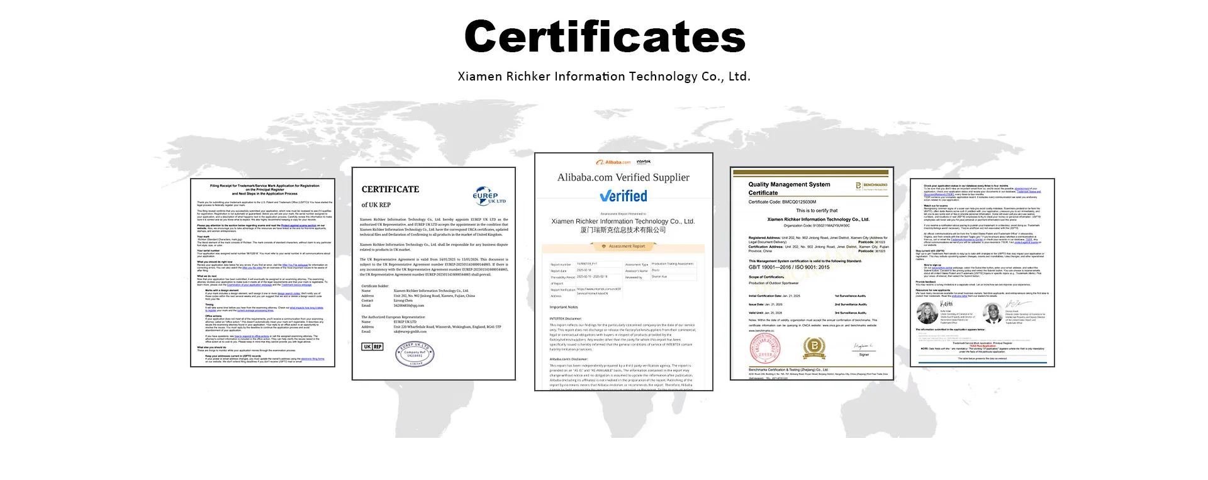Screen dimensions: 1208x480
Task: Click 'Important Notes' heading on Alibaba certificate
Action: pos(564,307)
